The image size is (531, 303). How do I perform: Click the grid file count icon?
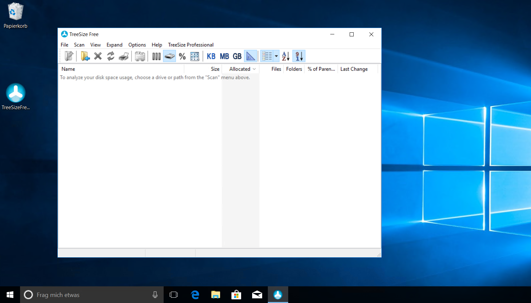(x=195, y=56)
